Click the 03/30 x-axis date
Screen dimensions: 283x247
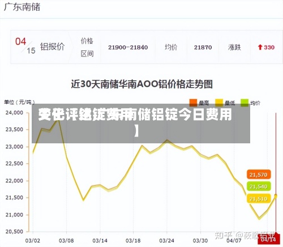point(200,241)
